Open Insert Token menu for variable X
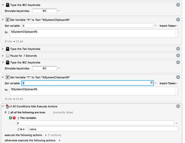Viewport: 185px width, 143px height. point(168,26)
